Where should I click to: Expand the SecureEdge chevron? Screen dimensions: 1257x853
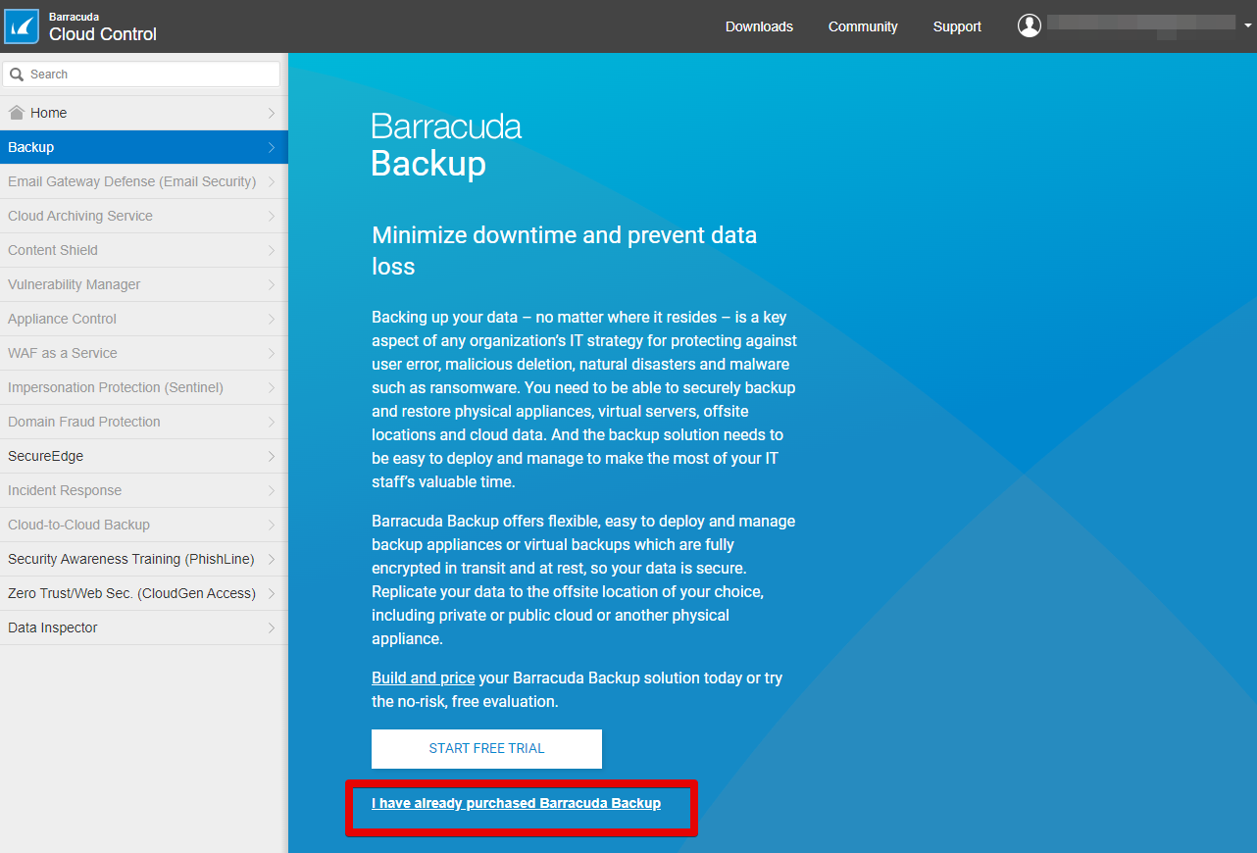coord(272,456)
